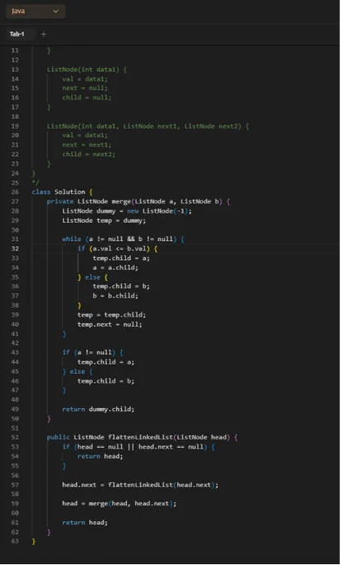Click 'temp.child = a;' on line 44
340x565 pixels.
tap(106, 361)
